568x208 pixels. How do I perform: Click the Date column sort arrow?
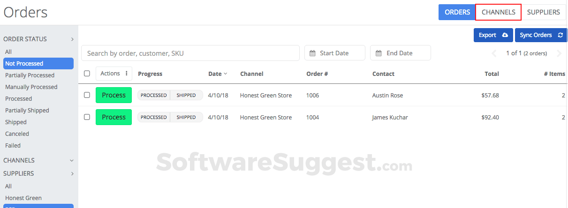pyautogui.click(x=225, y=74)
